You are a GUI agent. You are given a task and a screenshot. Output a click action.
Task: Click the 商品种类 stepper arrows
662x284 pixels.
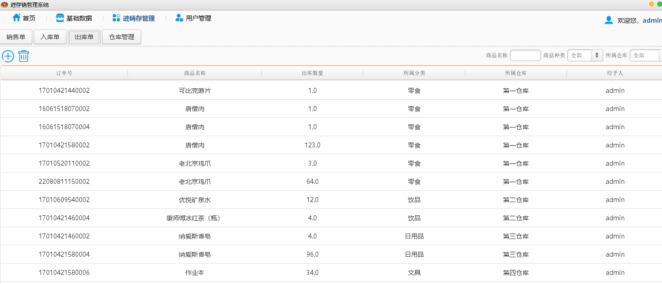pos(597,55)
